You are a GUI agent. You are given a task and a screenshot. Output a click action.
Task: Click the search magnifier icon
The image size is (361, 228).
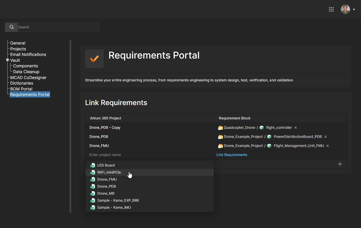click(x=12, y=27)
